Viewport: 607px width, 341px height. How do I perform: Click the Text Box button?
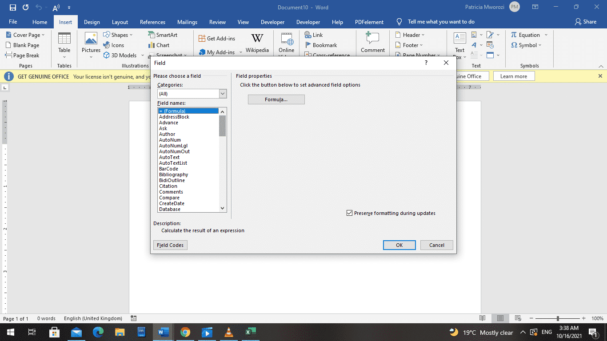pos(459,46)
